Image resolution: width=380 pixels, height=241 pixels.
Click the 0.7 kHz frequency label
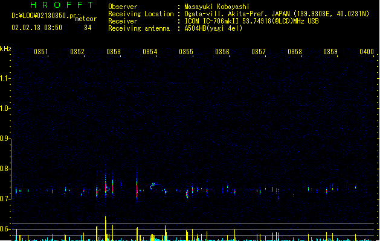(x=5, y=199)
